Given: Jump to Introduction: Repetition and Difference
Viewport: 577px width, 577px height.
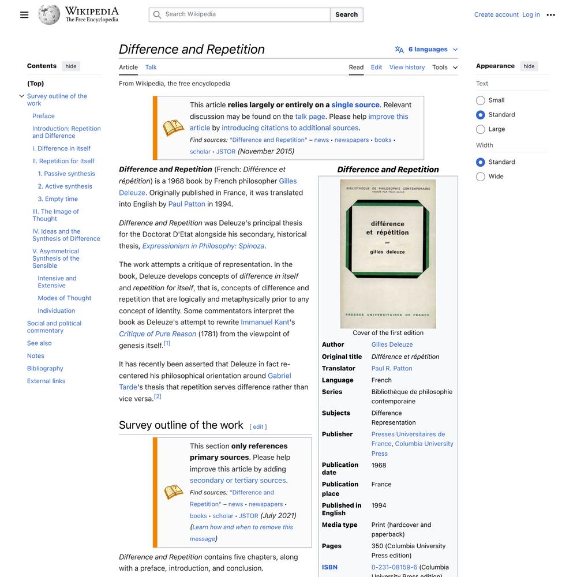Looking at the screenshot, I should [66, 132].
